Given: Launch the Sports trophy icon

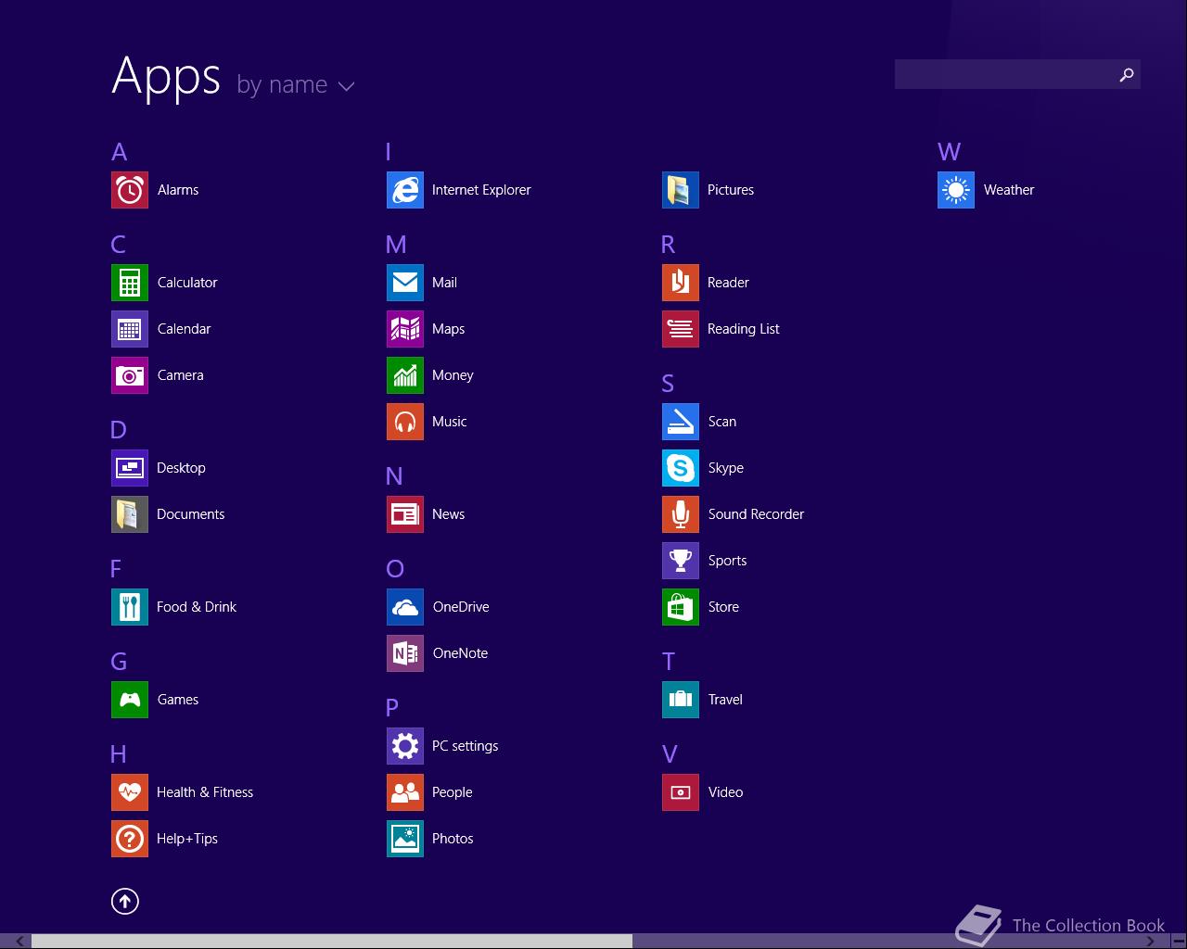Looking at the screenshot, I should click(x=681, y=561).
